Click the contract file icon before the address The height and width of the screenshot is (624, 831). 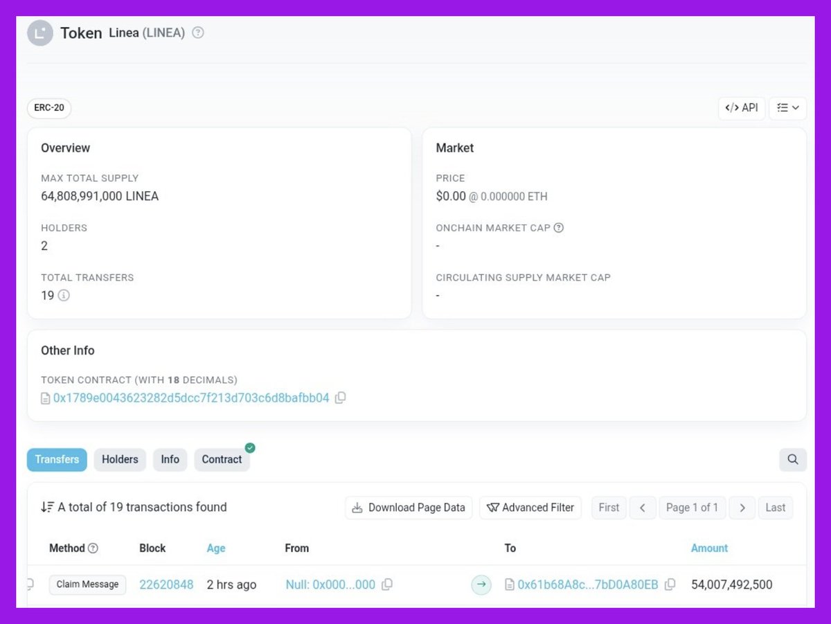46,398
